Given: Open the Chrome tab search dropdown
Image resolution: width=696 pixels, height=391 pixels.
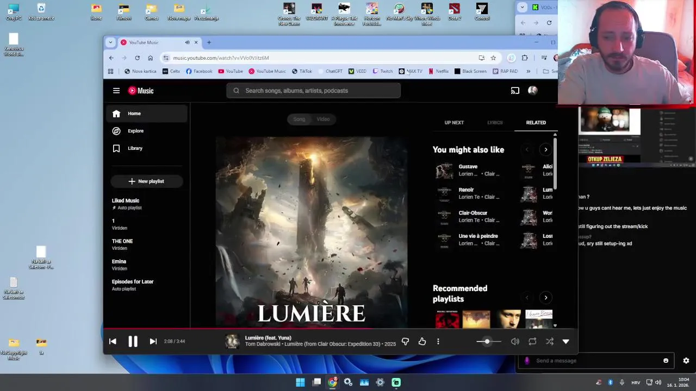Looking at the screenshot, I should click(x=110, y=42).
